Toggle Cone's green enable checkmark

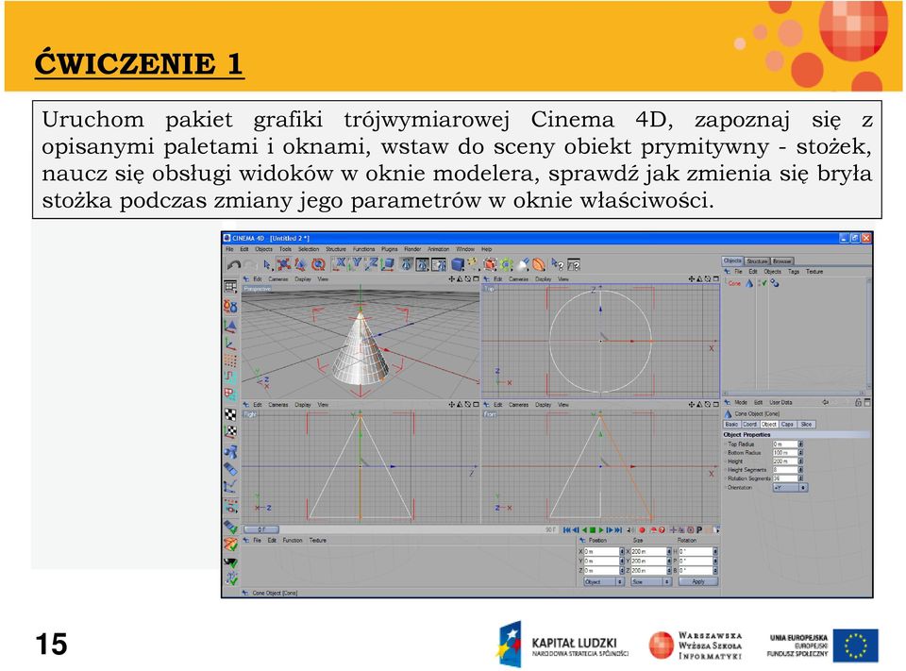[765, 283]
